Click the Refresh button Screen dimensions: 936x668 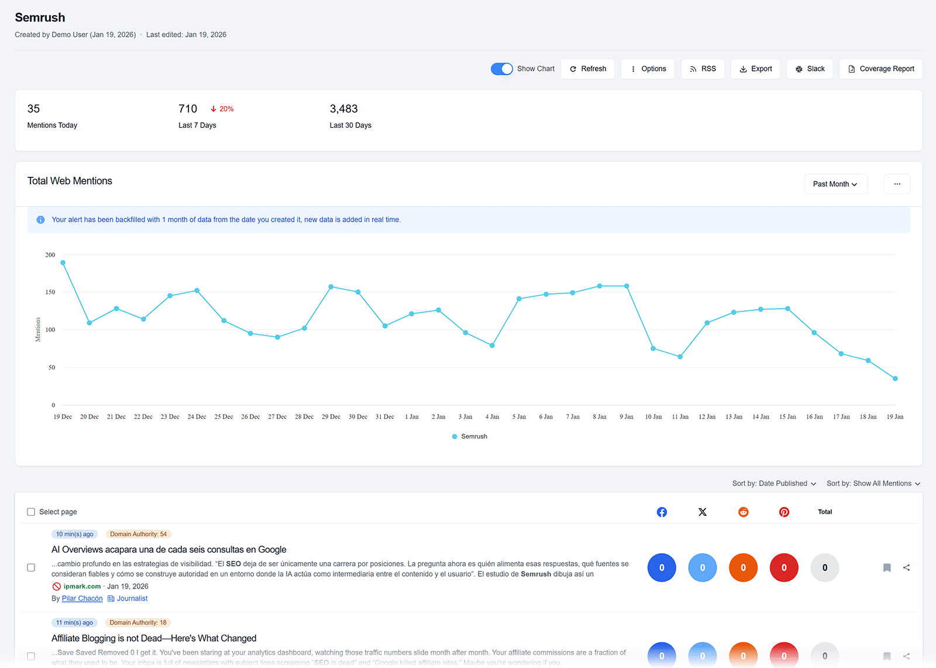pos(587,68)
